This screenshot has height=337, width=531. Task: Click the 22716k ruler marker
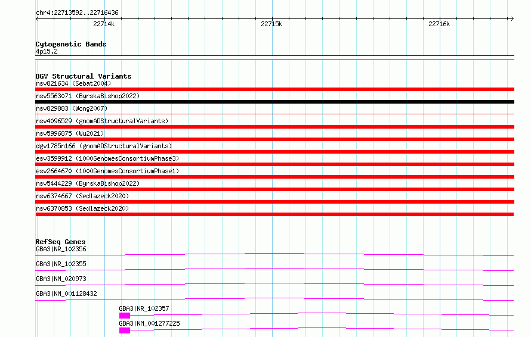point(439,24)
